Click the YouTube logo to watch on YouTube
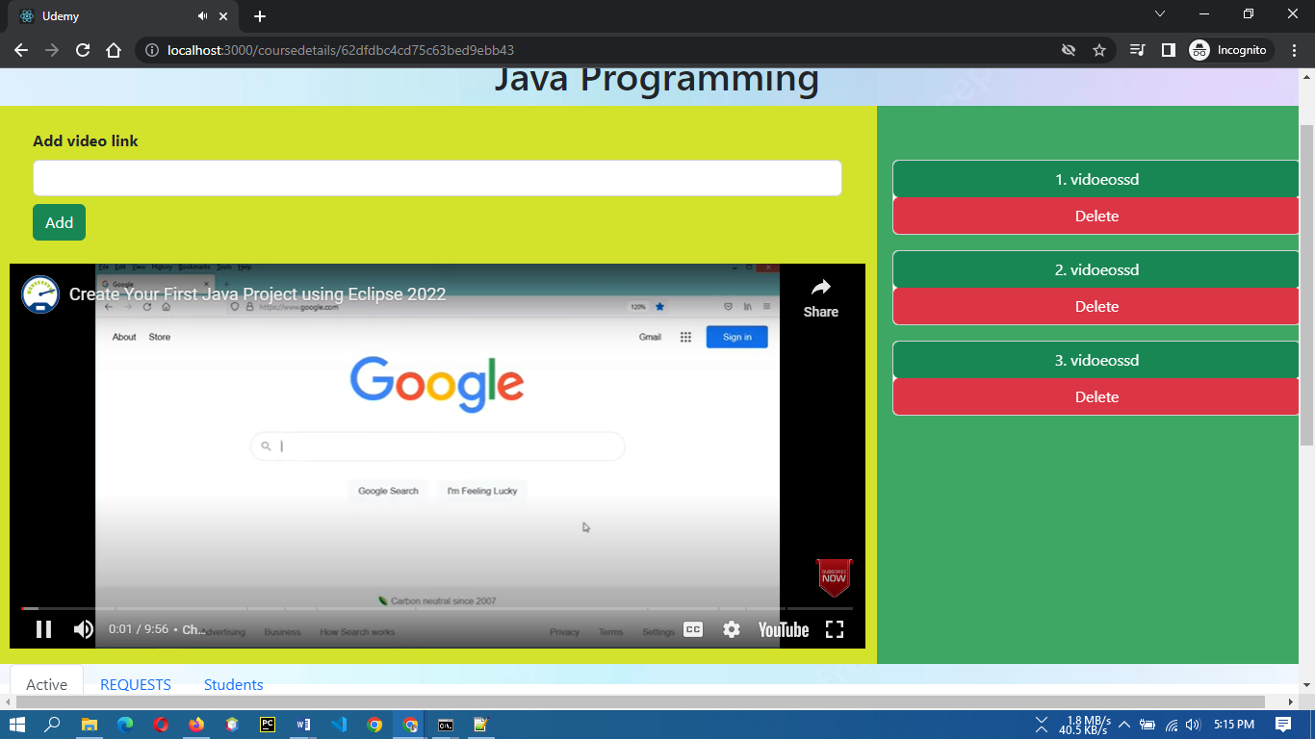 tap(783, 630)
